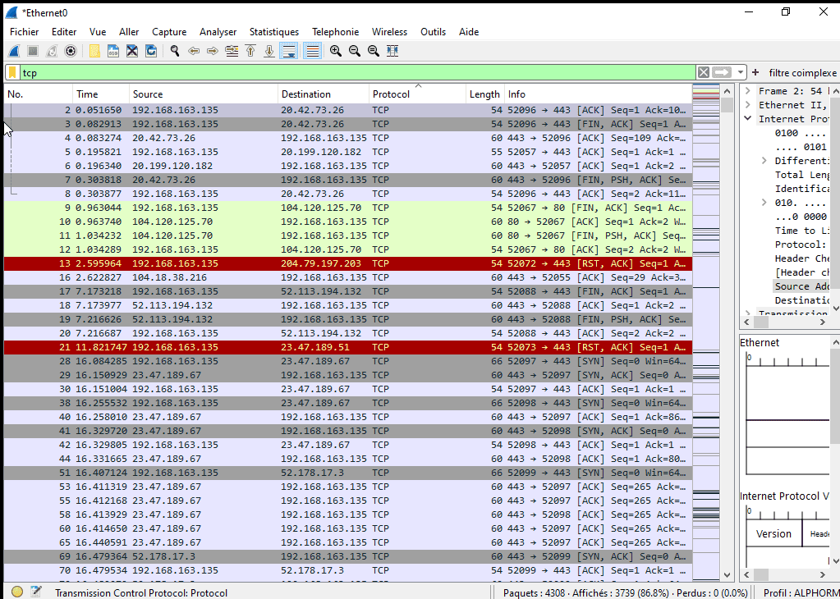
Task: Sort packets by Length column
Action: pos(484,94)
